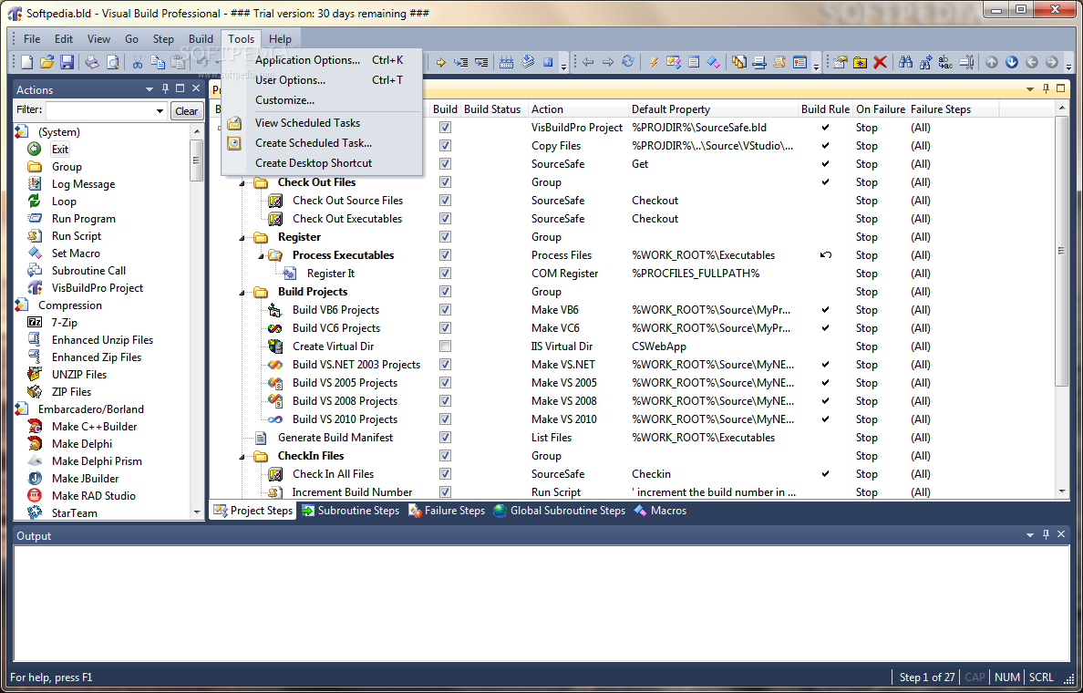Click the Default Property column header
The image size is (1083, 693).
pyautogui.click(x=713, y=109)
